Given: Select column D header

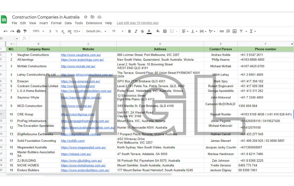Looking at the screenshot, I should (160, 44).
